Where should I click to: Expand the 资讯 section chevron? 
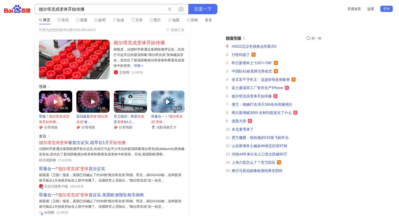pos(49,136)
